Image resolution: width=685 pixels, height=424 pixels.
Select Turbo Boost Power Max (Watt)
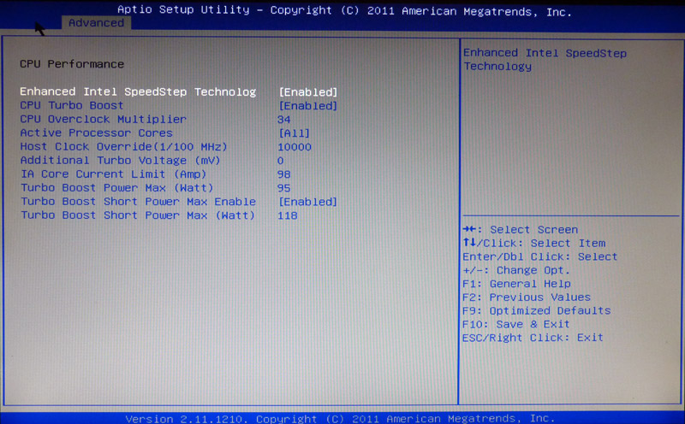(x=117, y=188)
